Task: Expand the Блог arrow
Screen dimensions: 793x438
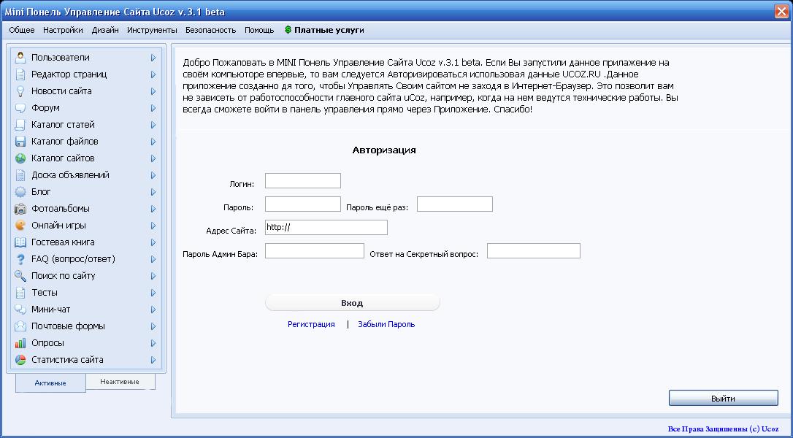Action: click(153, 192)
